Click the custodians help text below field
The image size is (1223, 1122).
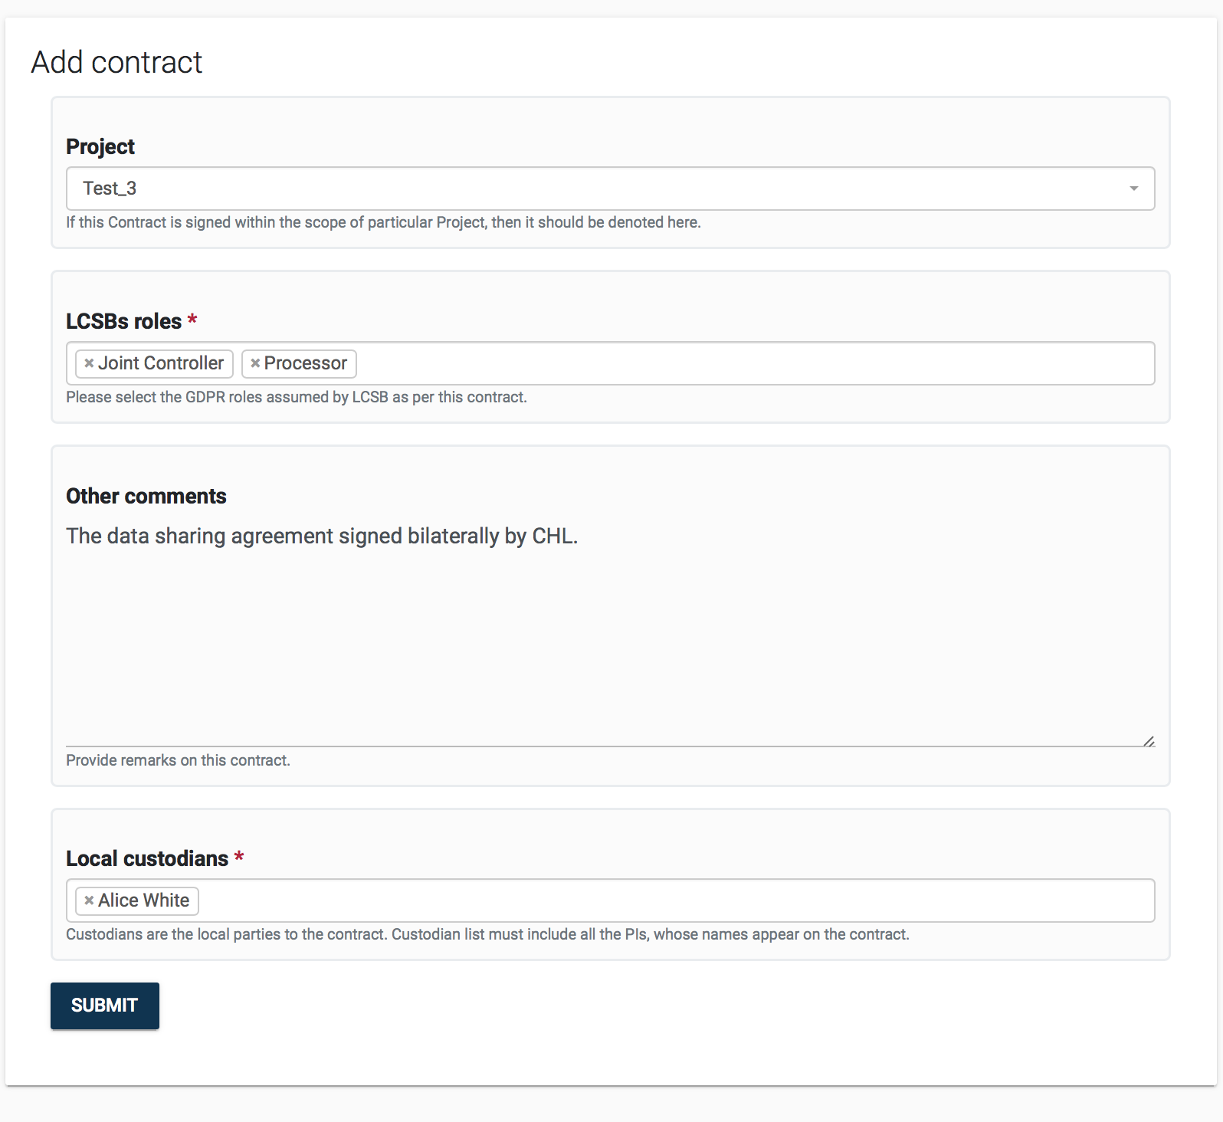pyautogui.click(x=487, y=934)
